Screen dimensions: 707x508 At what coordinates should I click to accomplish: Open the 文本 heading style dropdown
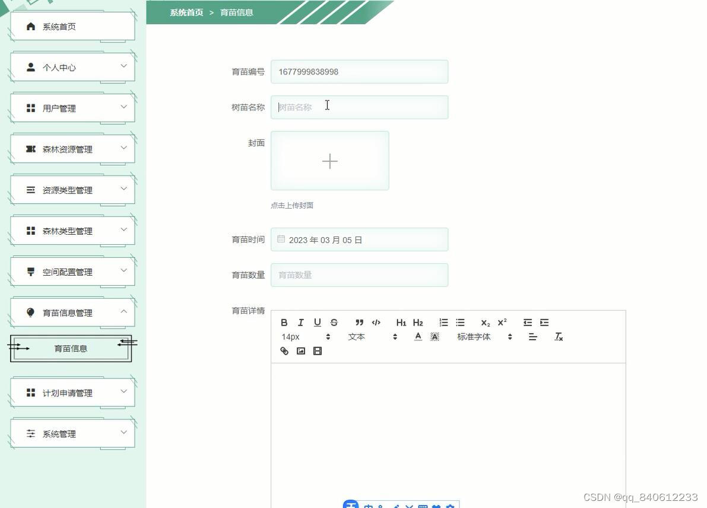372,337
